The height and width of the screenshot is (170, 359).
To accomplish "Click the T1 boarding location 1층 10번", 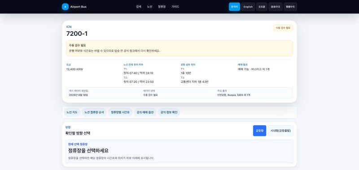I will pos(186,73).
